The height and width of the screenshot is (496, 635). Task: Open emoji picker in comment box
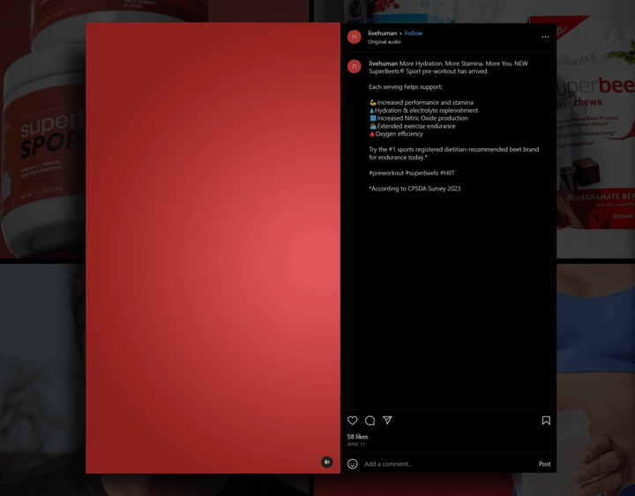pos(352,463)
